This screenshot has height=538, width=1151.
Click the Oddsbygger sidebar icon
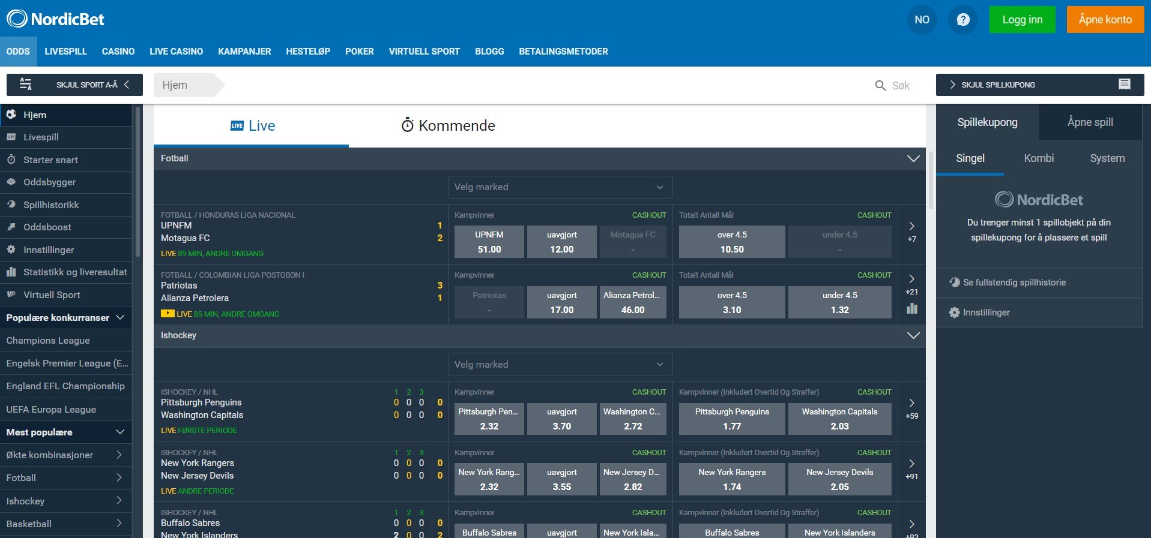pyautogui.click(x=11, y=182)
